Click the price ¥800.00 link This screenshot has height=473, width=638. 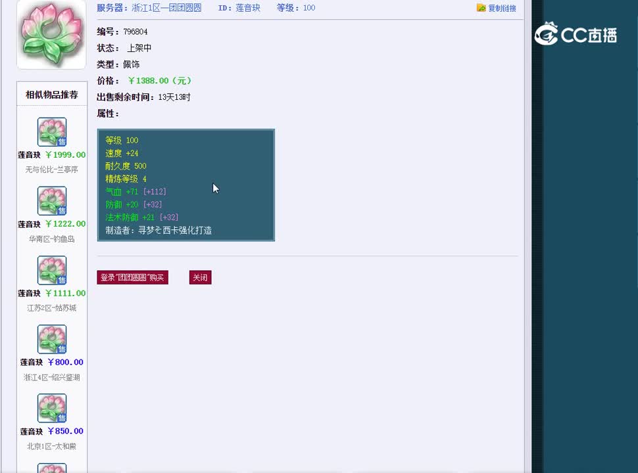(x=65, y=362)
